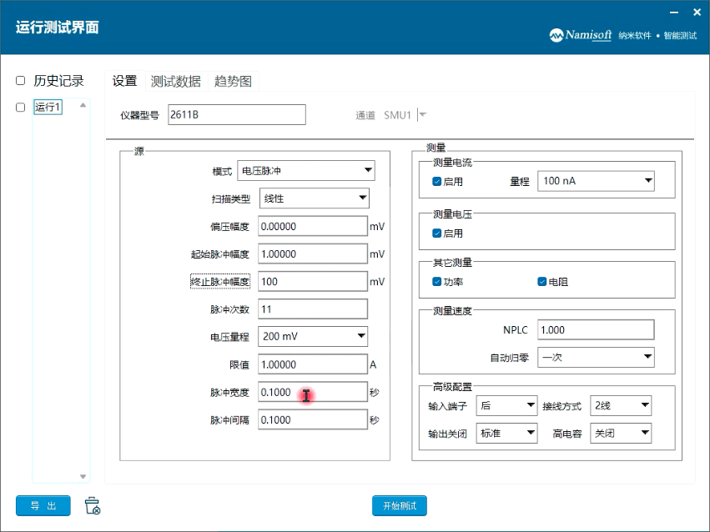Click the record list scroll down arrow

tap(83, 476)
